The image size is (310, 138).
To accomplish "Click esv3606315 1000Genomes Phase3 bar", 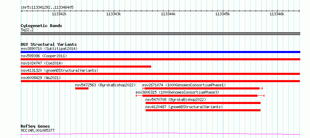I will (200, 96).
